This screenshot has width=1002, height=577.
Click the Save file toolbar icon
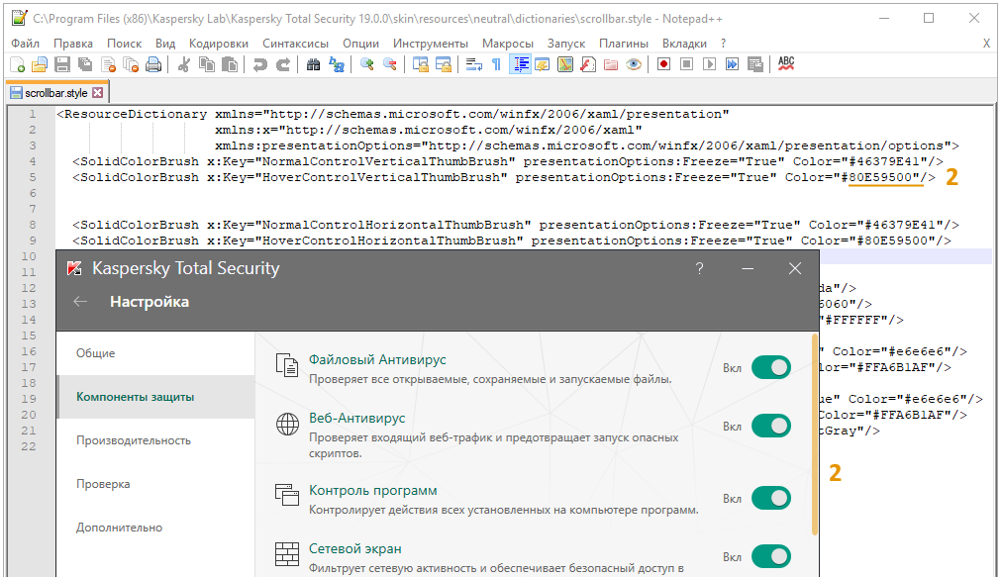[61, 64]
